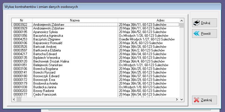
Task: Click the red X icon on Zamknij
Action: pos(197,100)
